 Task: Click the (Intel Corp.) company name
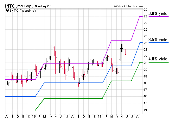[x=24, y=6]
